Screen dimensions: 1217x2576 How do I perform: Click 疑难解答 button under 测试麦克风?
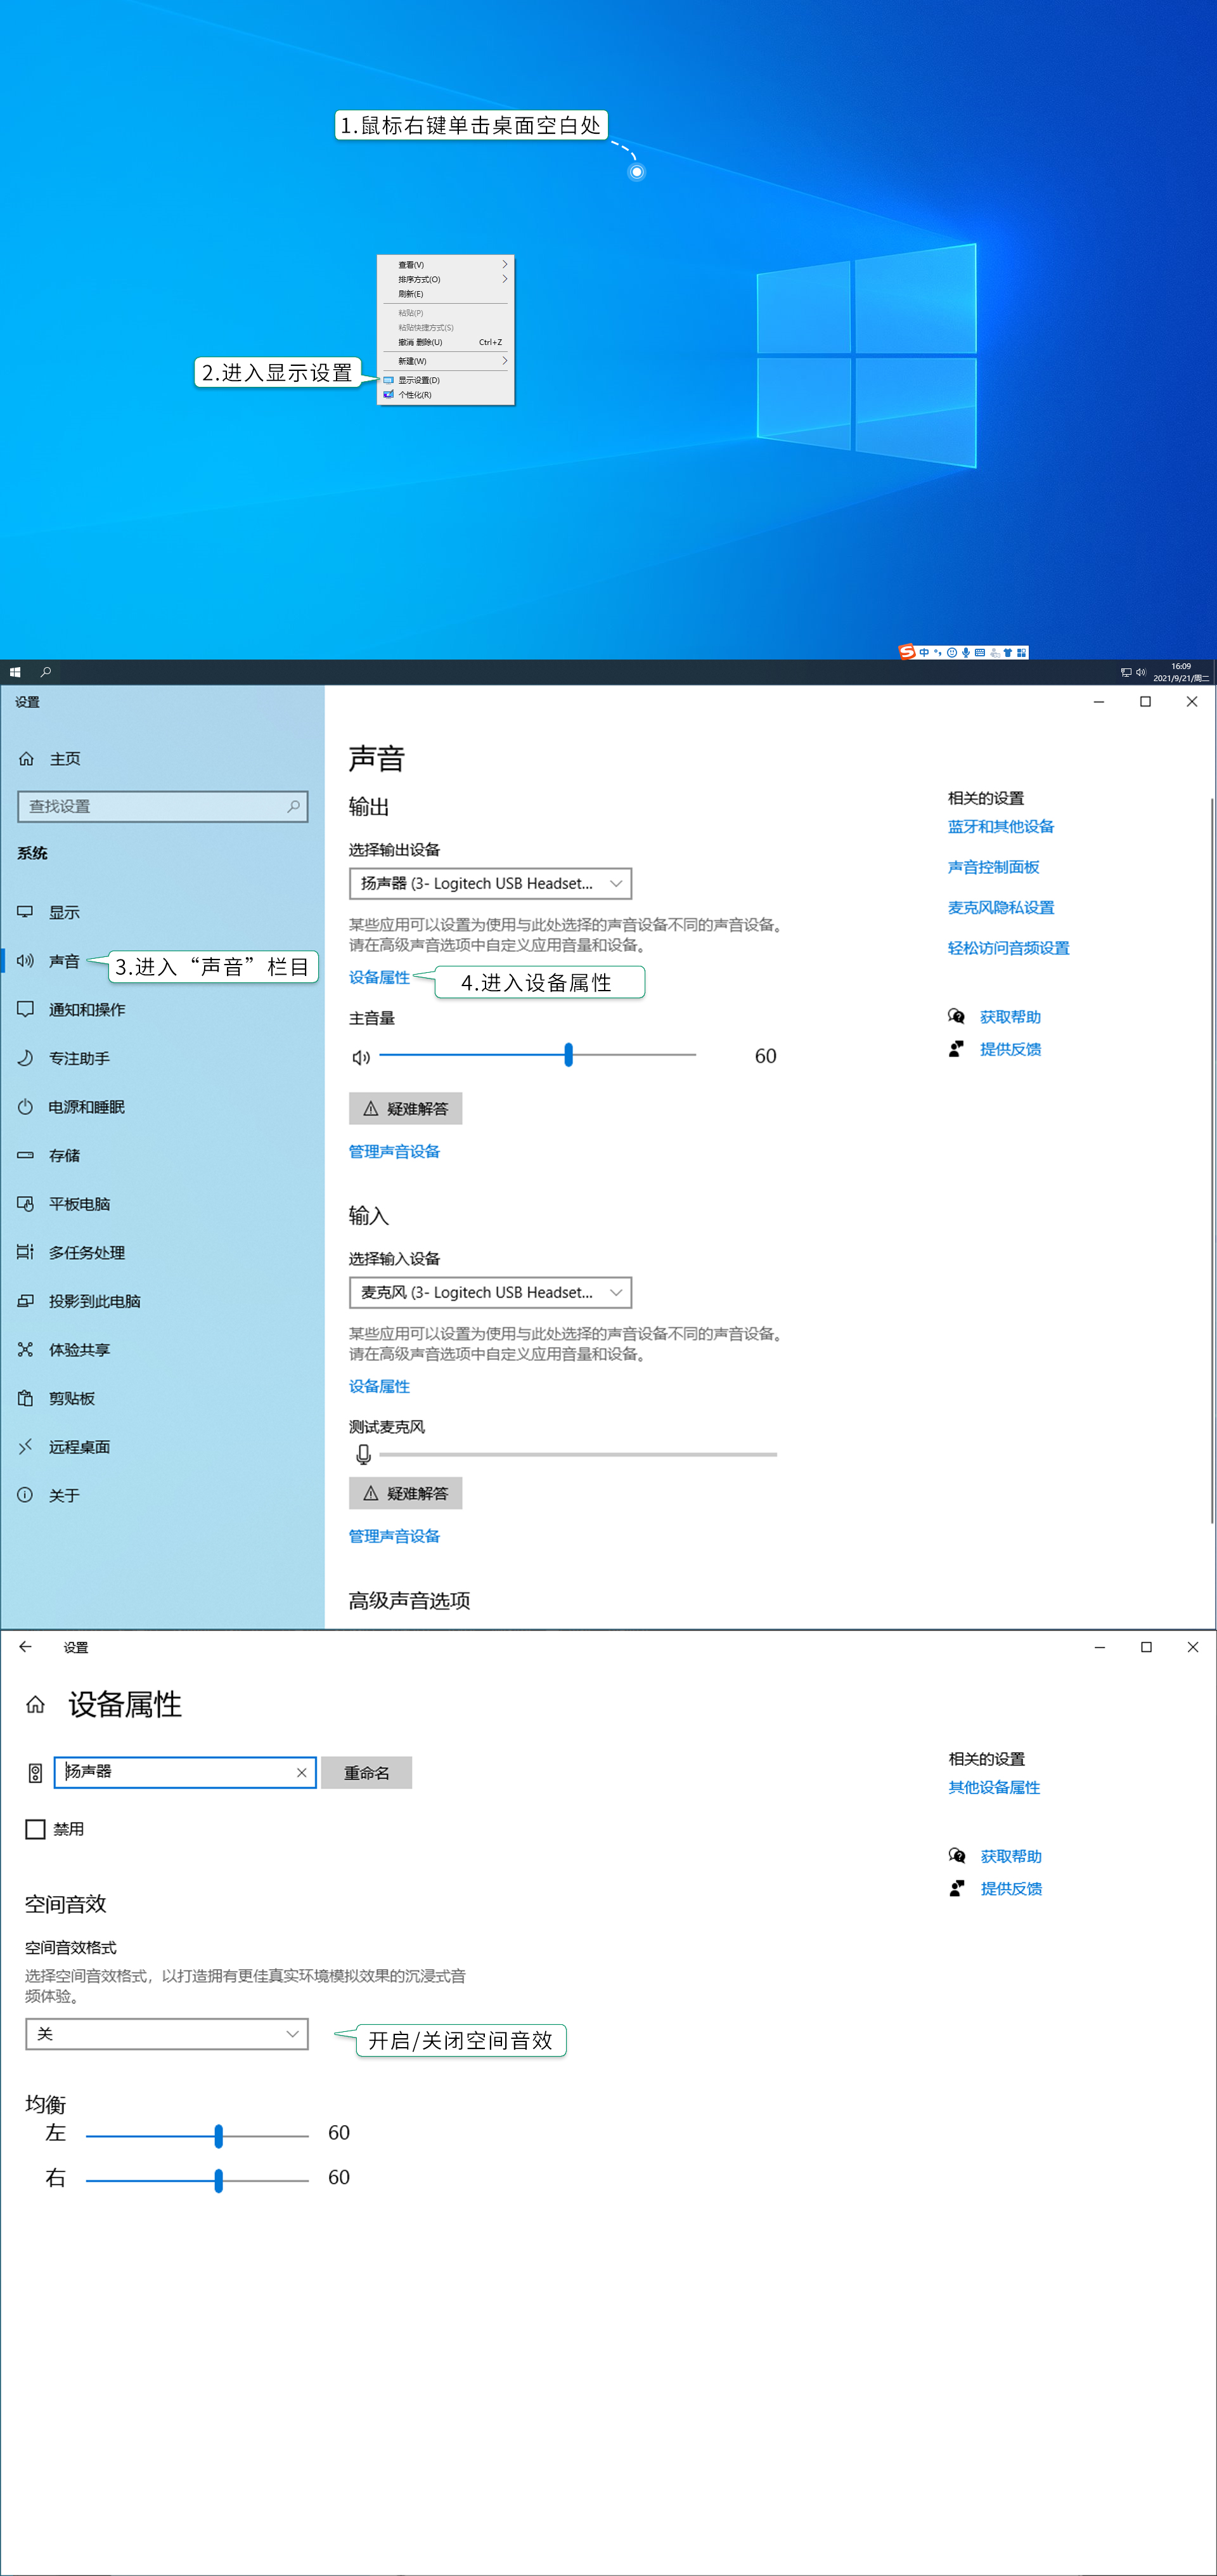[406, 1493]
